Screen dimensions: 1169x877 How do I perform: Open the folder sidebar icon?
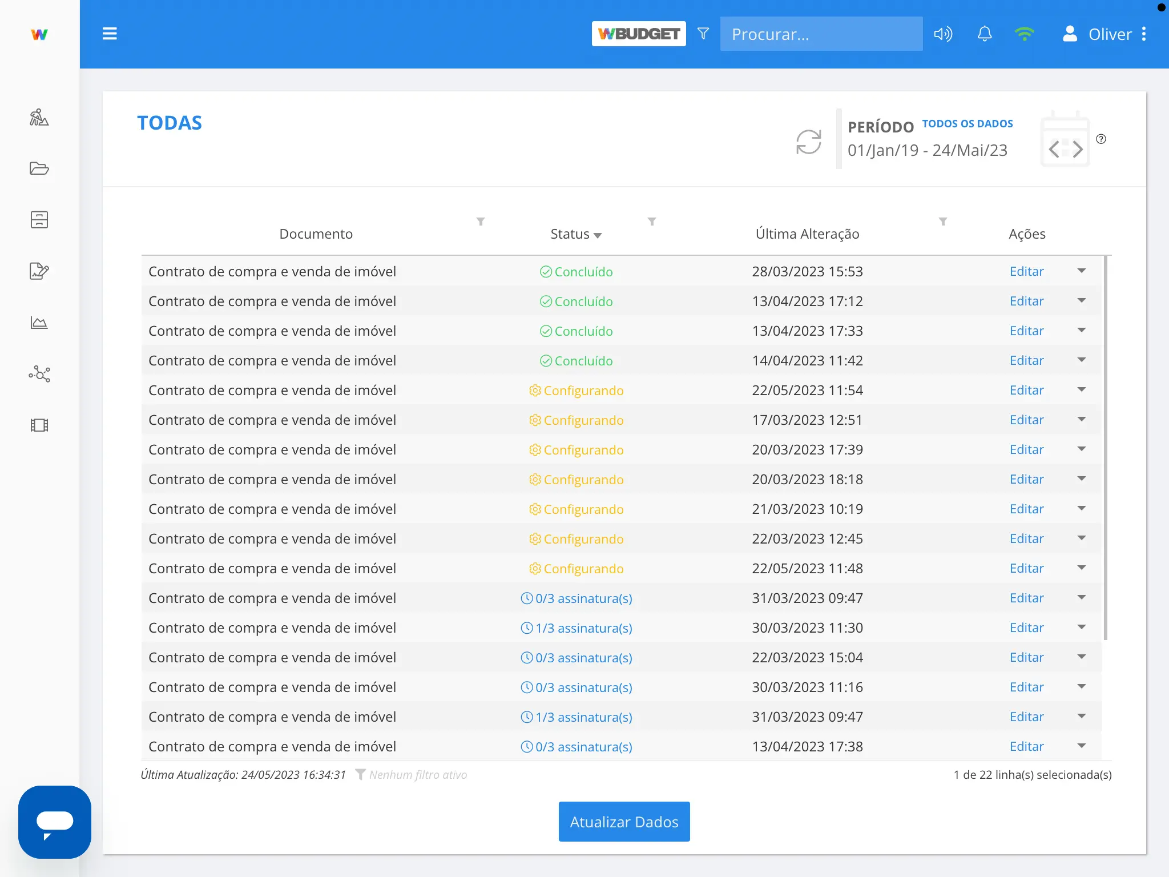pyautogui.click(x=39, y=168)
